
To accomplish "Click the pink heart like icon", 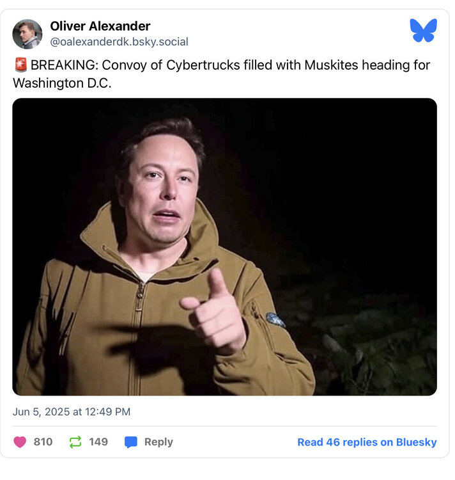I will [20, 442].
